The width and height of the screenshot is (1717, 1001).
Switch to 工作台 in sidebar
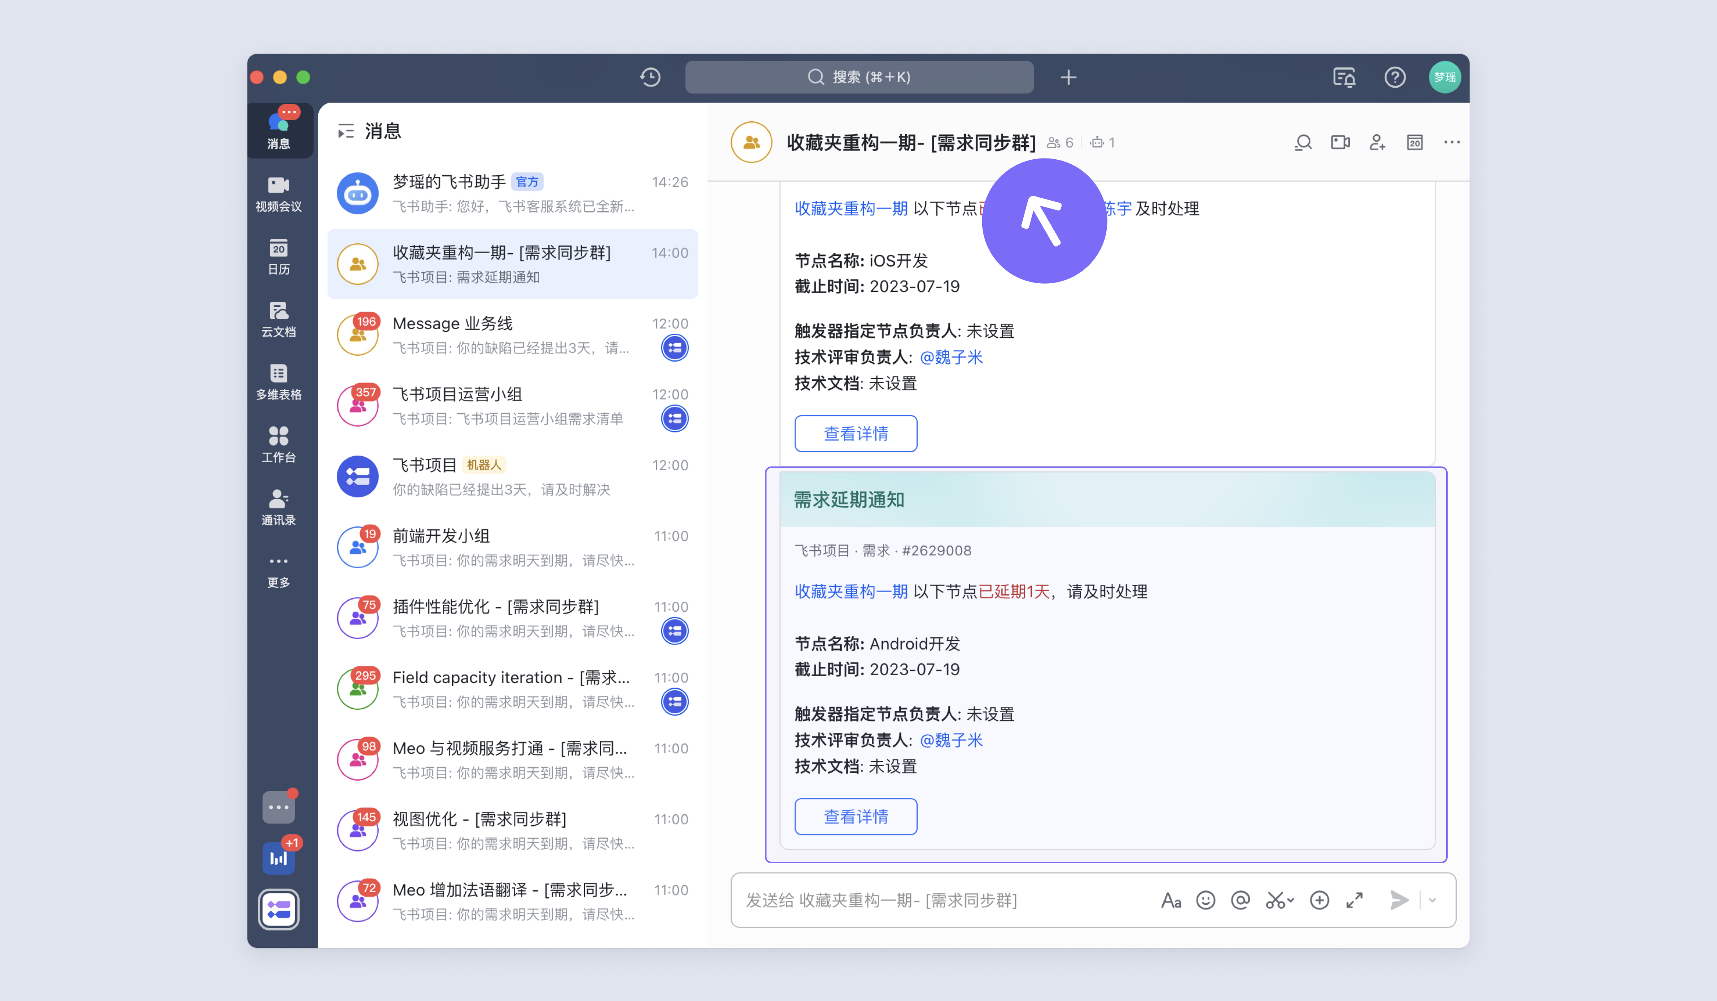pyautogui.click(x=279, y=445)
